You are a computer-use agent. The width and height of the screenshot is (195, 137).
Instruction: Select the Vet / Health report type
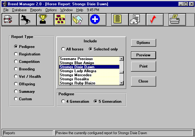(16, 77)
